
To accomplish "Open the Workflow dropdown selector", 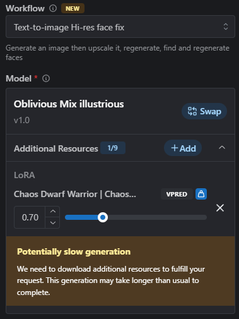I will point(120,27).
